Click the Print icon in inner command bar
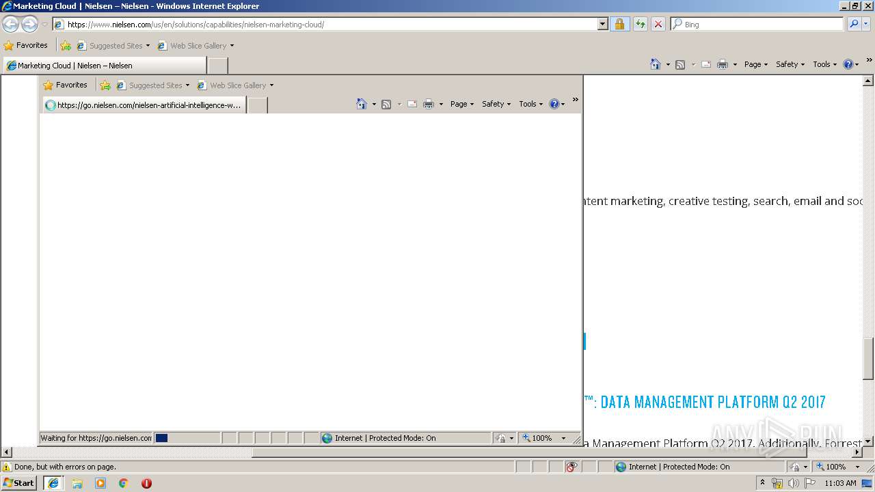Image resolution: width=875 pixels, height=492 pixels. (x=429, y=104)
